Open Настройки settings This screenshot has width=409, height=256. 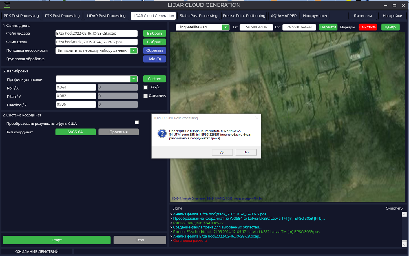(392, 16)
